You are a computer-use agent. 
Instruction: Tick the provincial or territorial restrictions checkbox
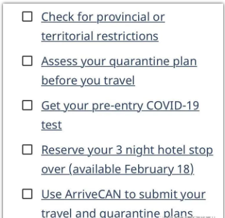pos(27,16)
